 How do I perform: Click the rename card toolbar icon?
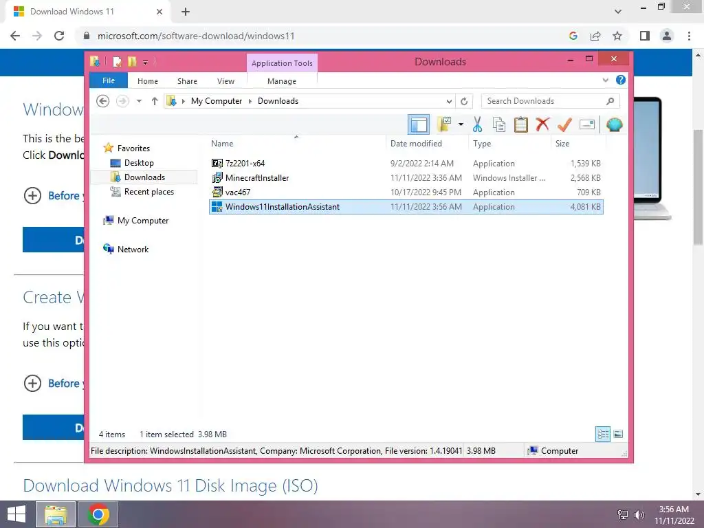[x=587, y=124]
